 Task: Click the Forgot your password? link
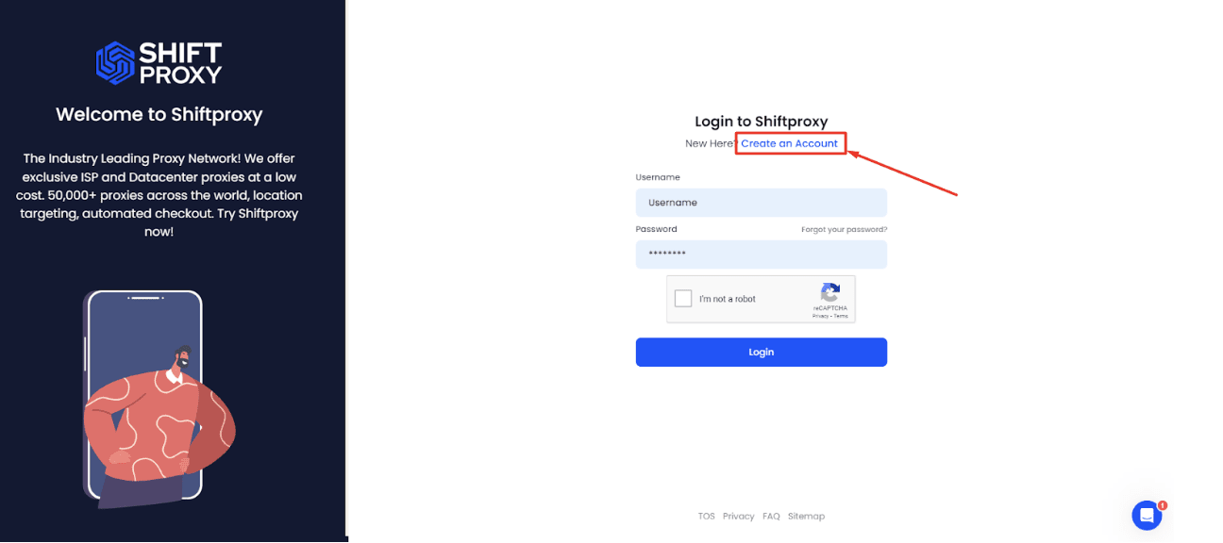[844, 229]
